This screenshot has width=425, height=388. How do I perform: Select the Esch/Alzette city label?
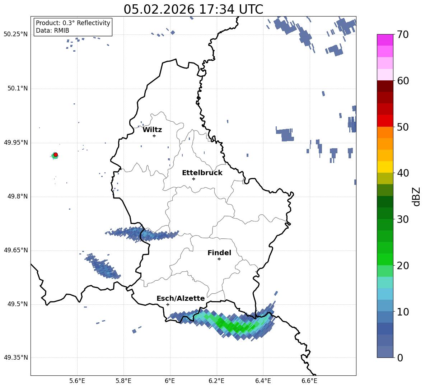[181, 298]
